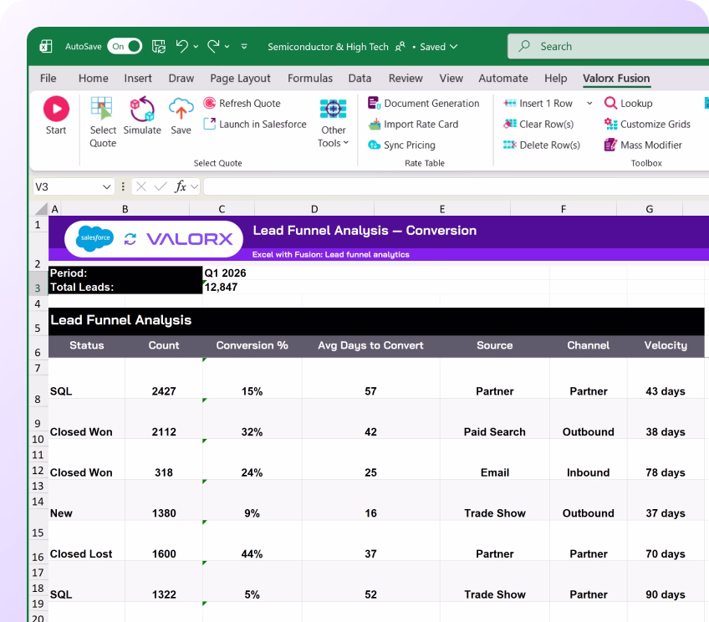
Task: Click the Valorx logo in header
Action: click(190, 238)
